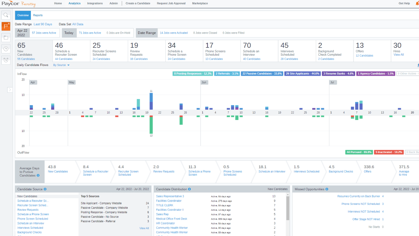Open the Sales Representative 3 job link
419x236 pixels.
(170, 196)
